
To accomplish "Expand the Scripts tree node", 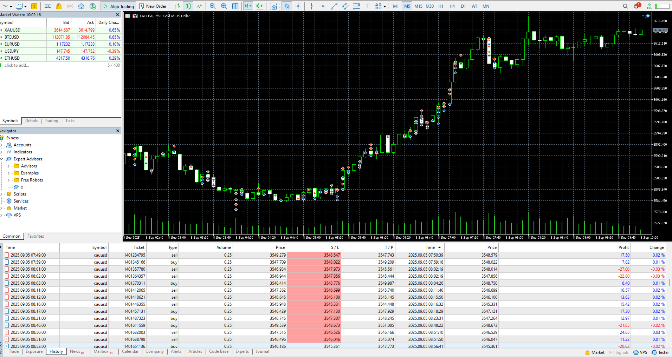I will [x=1, y=194].
